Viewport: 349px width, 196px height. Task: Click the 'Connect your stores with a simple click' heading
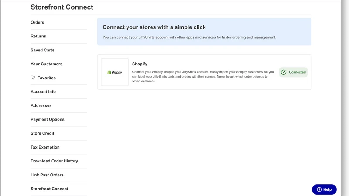point(154,27)
